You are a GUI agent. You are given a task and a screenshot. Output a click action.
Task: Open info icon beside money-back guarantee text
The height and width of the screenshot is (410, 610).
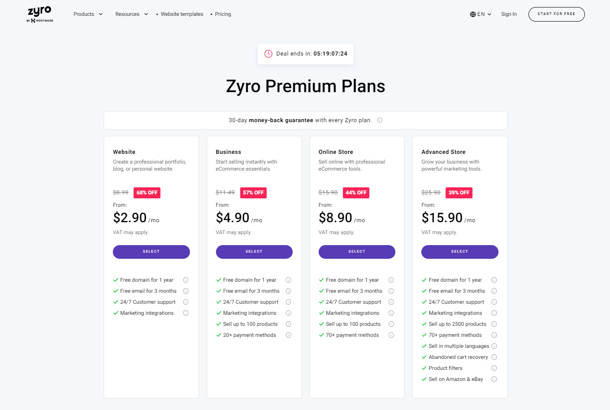point(379,120)
